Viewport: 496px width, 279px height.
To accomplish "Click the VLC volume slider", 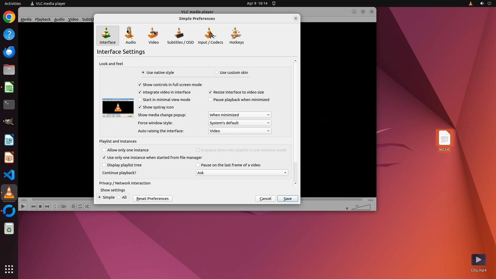I will [362, 207].
